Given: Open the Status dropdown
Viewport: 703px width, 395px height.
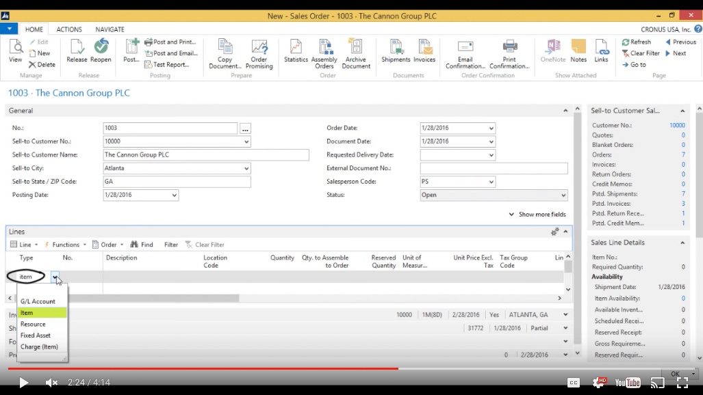Looking at the screenshot, I should point(563,195).
